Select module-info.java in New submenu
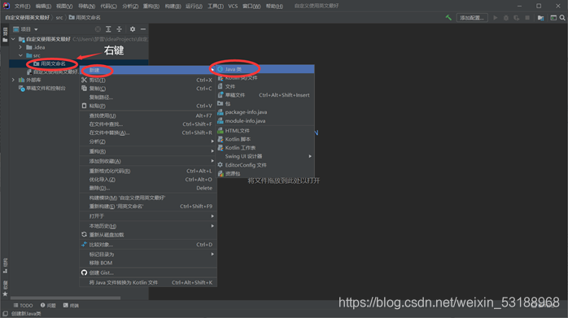The width and height of the screenshot is (568, 318). click(265, 121)
